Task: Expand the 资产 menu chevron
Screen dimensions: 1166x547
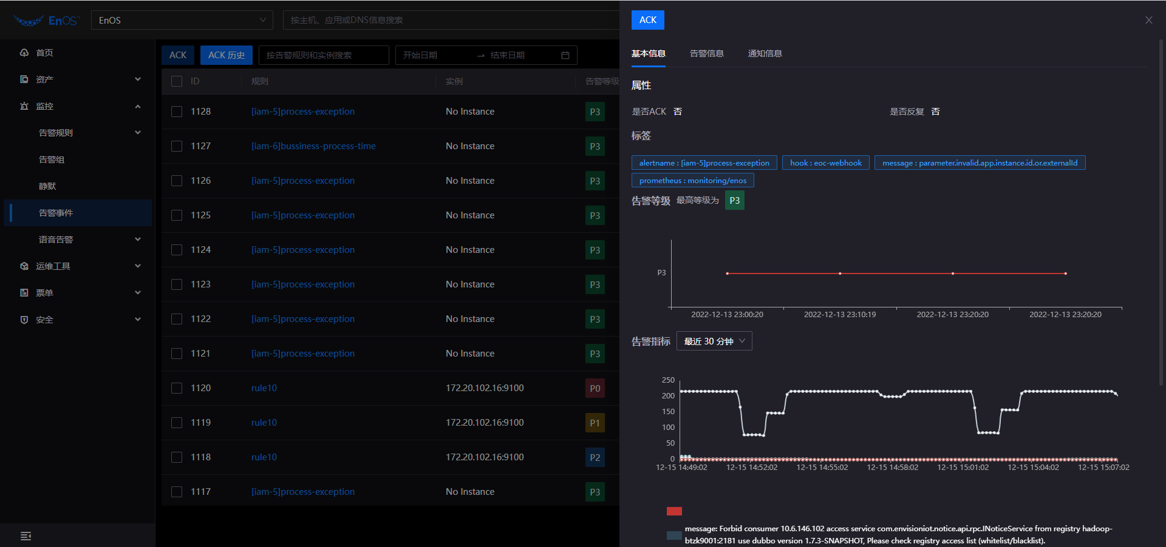Action: point(138,79)
